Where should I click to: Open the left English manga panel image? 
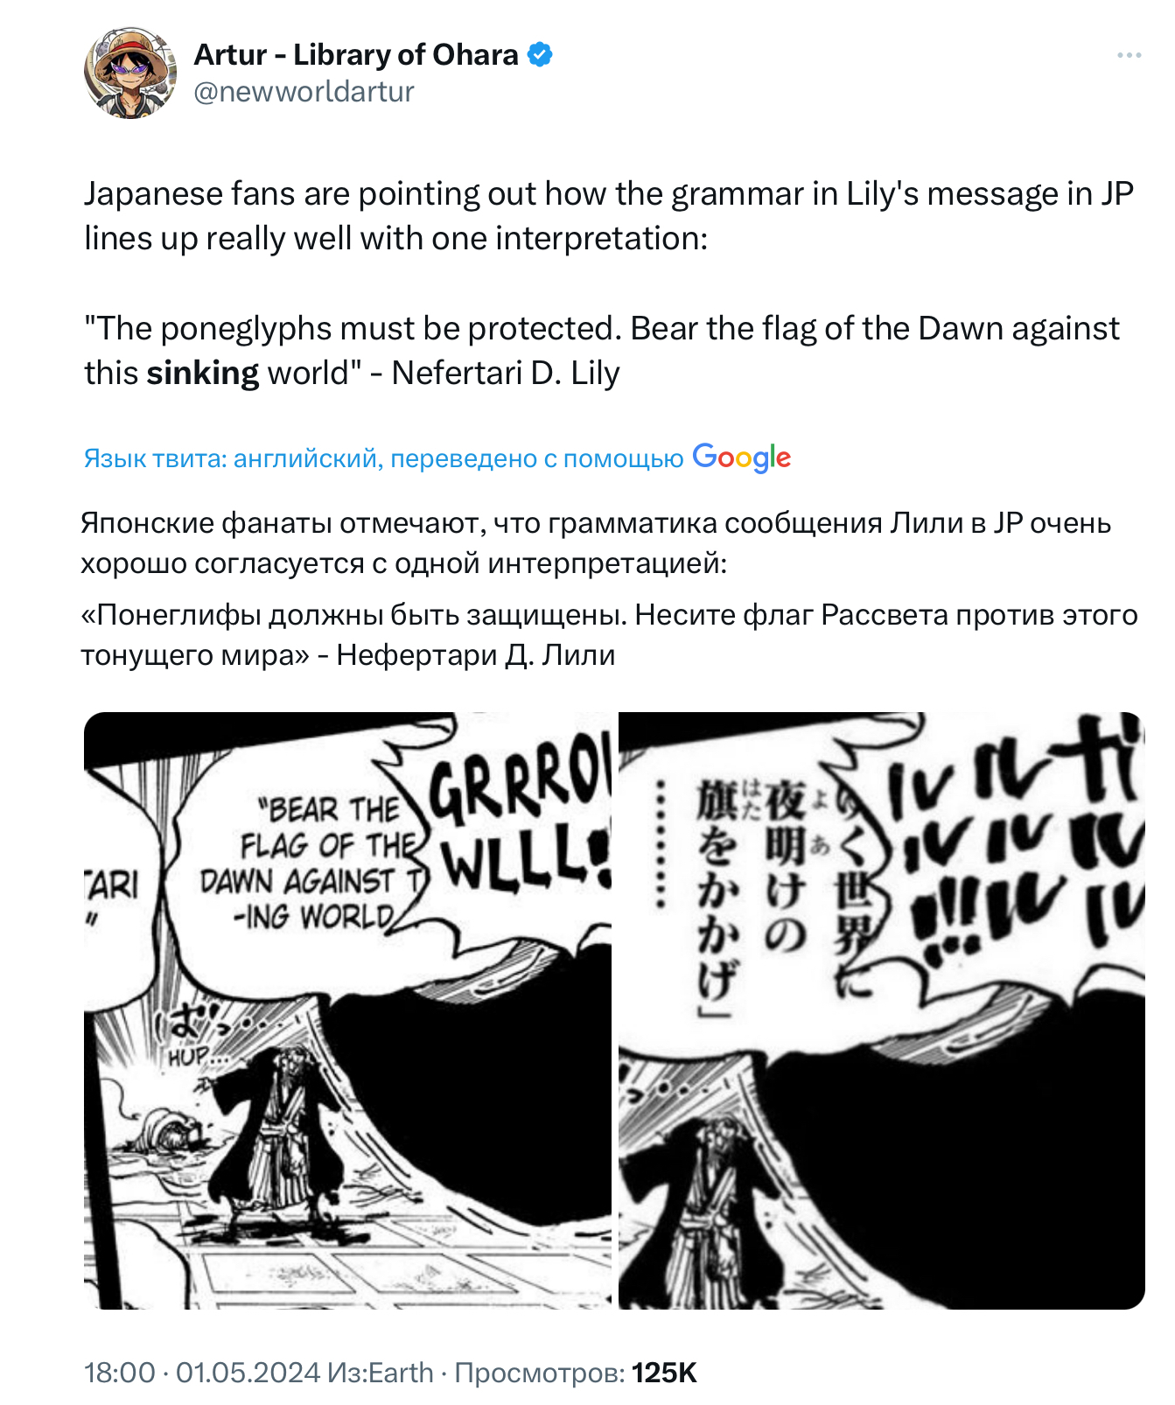point(347,1010)
